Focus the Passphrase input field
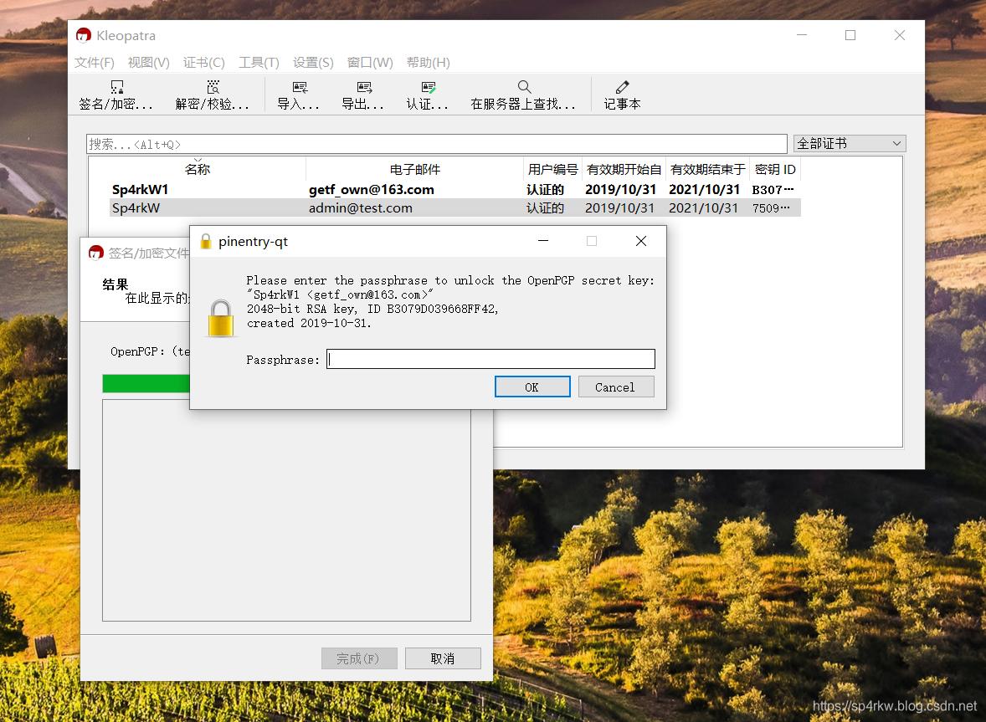Image resolution: width=986 pixels, height=722 pixels. coord(490,360)
